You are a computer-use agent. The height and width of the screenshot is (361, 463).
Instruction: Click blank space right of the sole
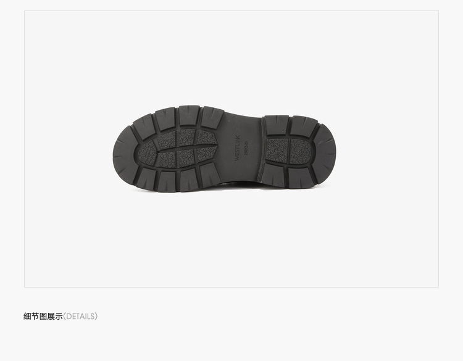[388, 149]
